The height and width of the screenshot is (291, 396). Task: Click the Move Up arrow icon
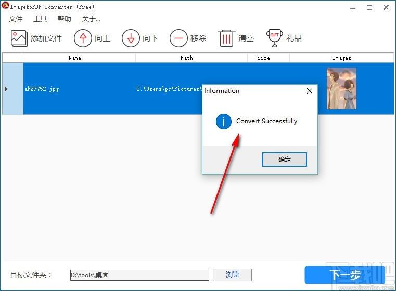(x=83, y=38)
